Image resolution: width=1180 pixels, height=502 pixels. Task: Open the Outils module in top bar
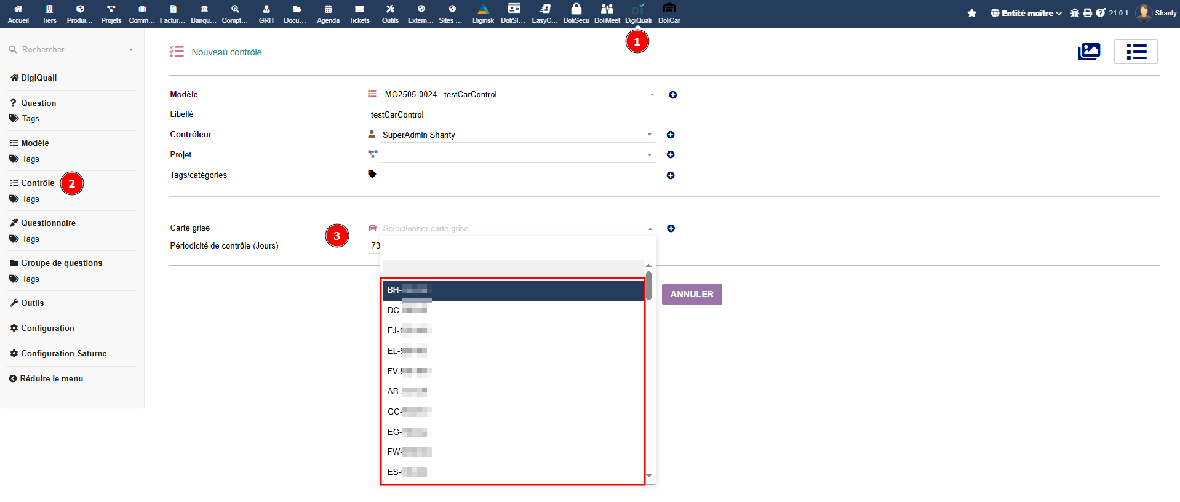(391, 14)
